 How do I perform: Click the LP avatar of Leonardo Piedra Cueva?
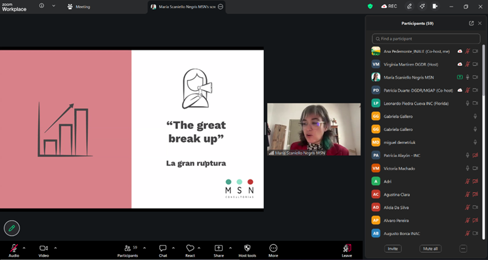(376, 103)
